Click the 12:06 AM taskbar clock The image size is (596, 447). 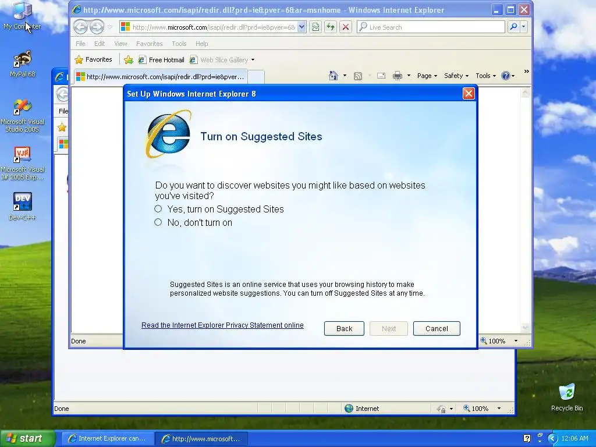tap(574, 439)
